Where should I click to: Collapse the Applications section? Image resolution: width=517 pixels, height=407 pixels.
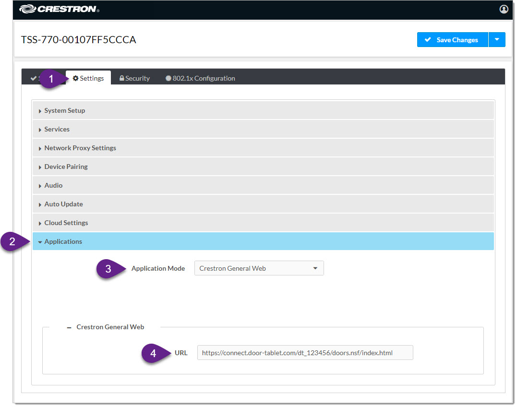[x=63, y=241]
